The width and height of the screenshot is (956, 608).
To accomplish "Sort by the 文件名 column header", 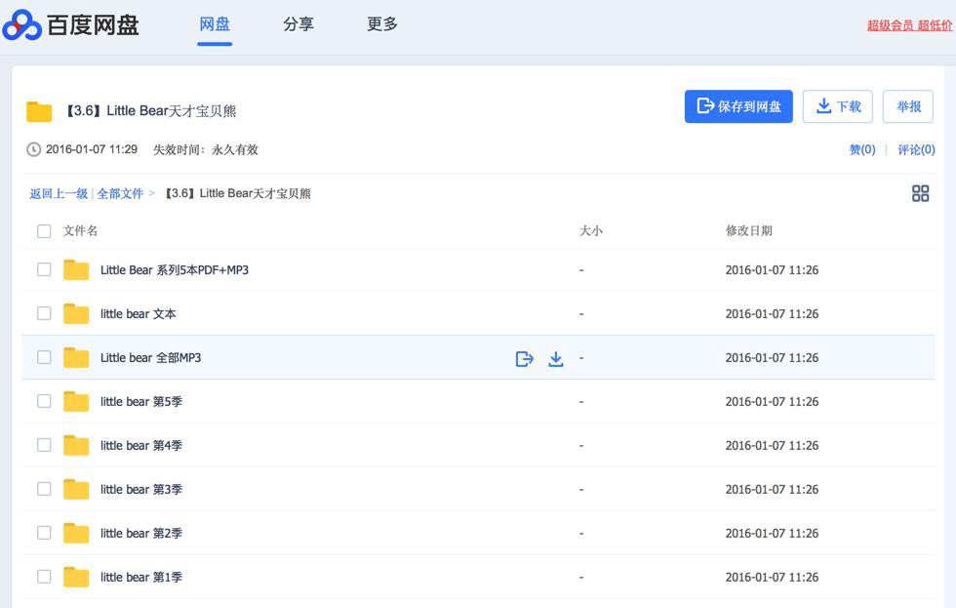I will click(x=80, y=231).
